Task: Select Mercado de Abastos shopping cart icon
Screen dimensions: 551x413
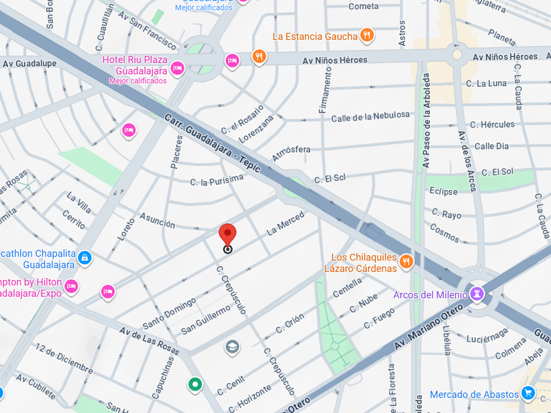Action: pos(527,393)
